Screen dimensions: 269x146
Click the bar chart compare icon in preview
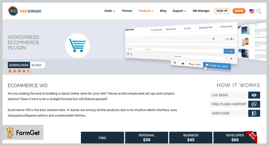coord(182,63)
